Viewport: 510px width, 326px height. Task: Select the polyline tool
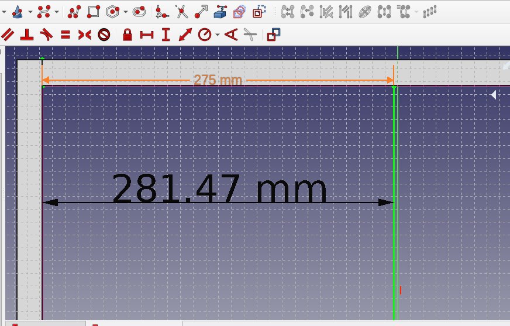[74, 12]
